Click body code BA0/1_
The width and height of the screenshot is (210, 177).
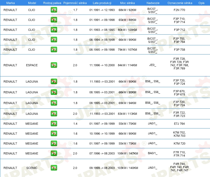coord(153,153)
